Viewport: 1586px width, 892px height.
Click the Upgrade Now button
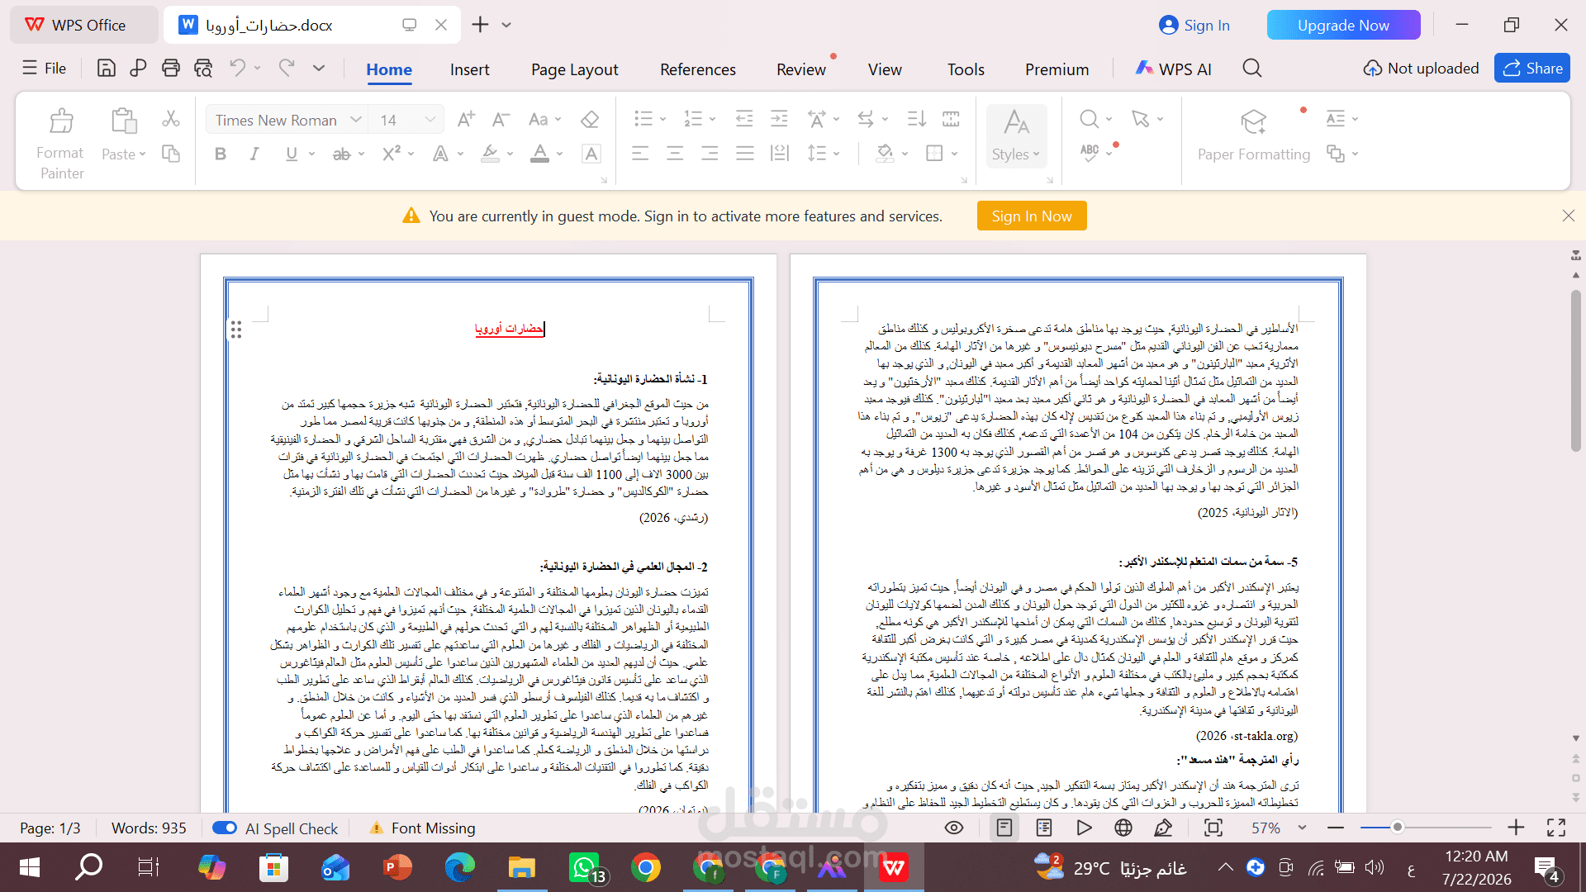pyautogui.click(x=1343, y=25)
